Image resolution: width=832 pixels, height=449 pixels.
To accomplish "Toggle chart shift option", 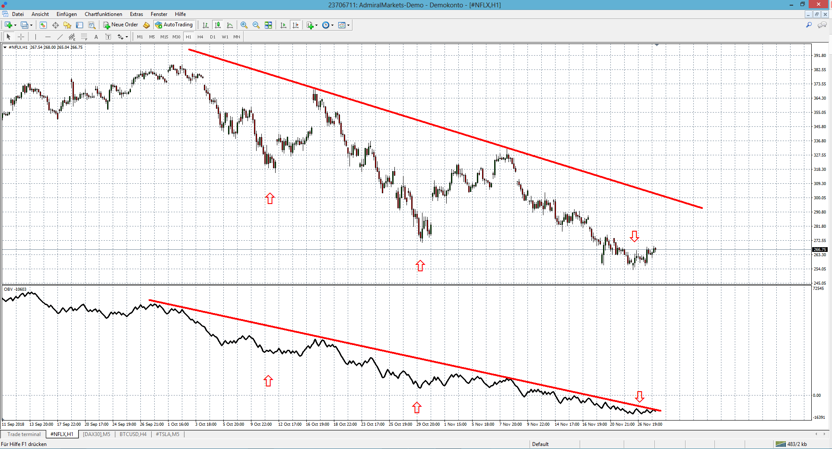I will click(x=295, y=25).
